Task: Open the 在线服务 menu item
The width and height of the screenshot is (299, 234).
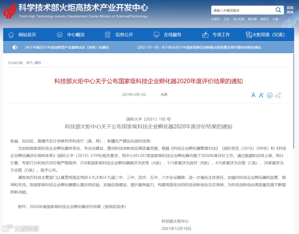Action: coord(172,35)
